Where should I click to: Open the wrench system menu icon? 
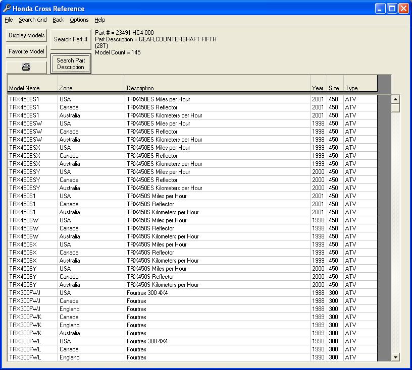click(7, 8)
